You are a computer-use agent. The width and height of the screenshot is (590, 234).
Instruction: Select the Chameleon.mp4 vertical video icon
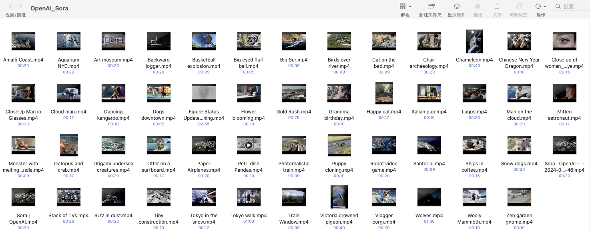pyautogui.click(x=474, y=41)
